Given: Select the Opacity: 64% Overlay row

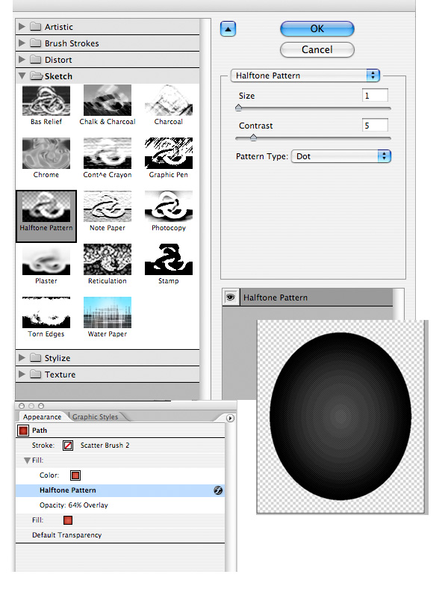Looking at the screenshot, I should pos(120,505).
